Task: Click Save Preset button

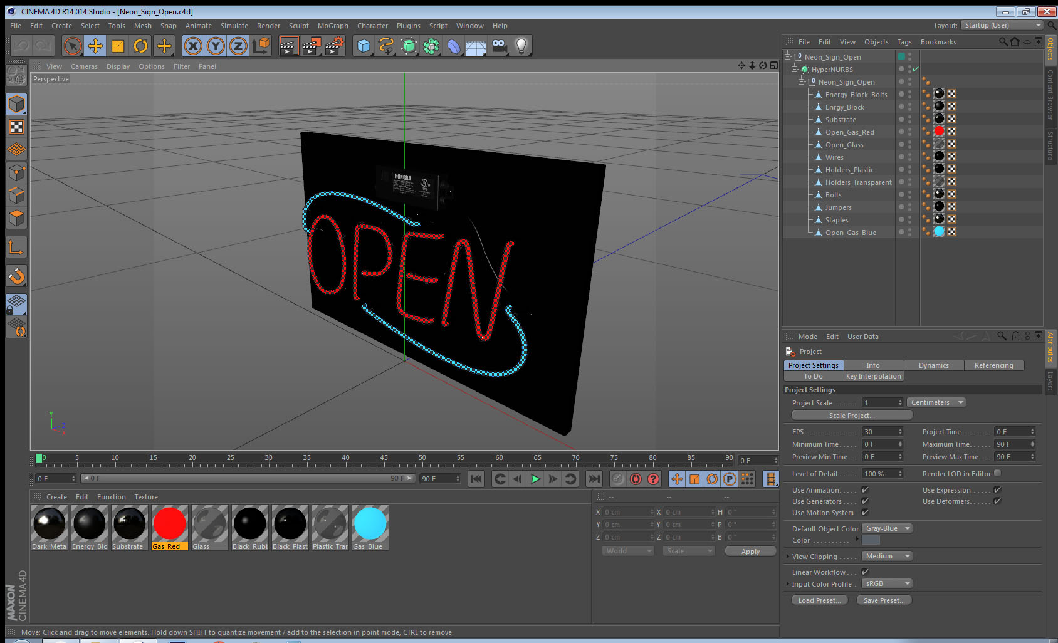Action: click(x=884, y=600)
